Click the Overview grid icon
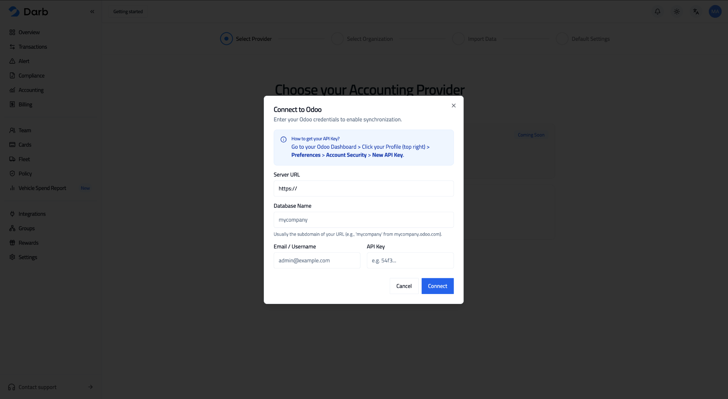 click(12, 32)
